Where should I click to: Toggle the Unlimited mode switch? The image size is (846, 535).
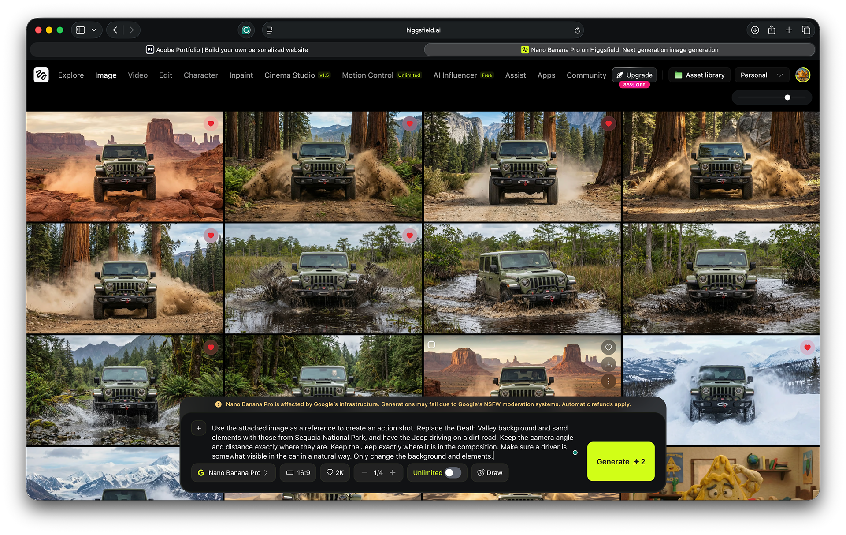coord(453,473)
